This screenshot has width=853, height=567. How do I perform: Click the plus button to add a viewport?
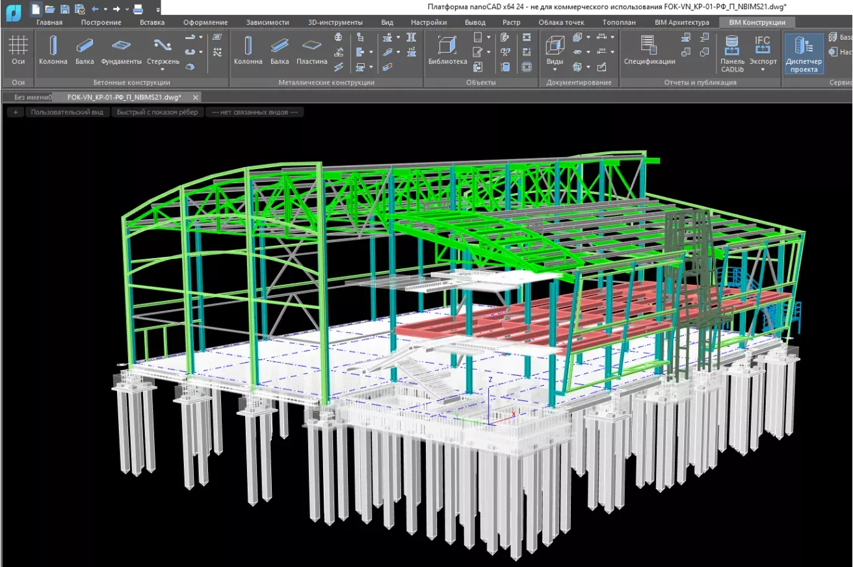pyautogui.click(x=15, y=111)
